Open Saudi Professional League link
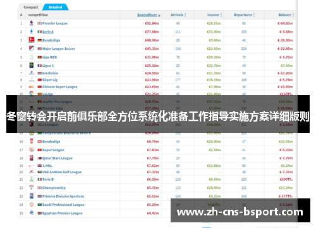 63,205
